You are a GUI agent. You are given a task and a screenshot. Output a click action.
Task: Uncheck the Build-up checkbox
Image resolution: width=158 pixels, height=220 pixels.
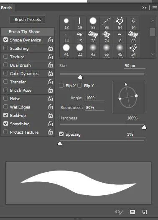coord(5,115)
